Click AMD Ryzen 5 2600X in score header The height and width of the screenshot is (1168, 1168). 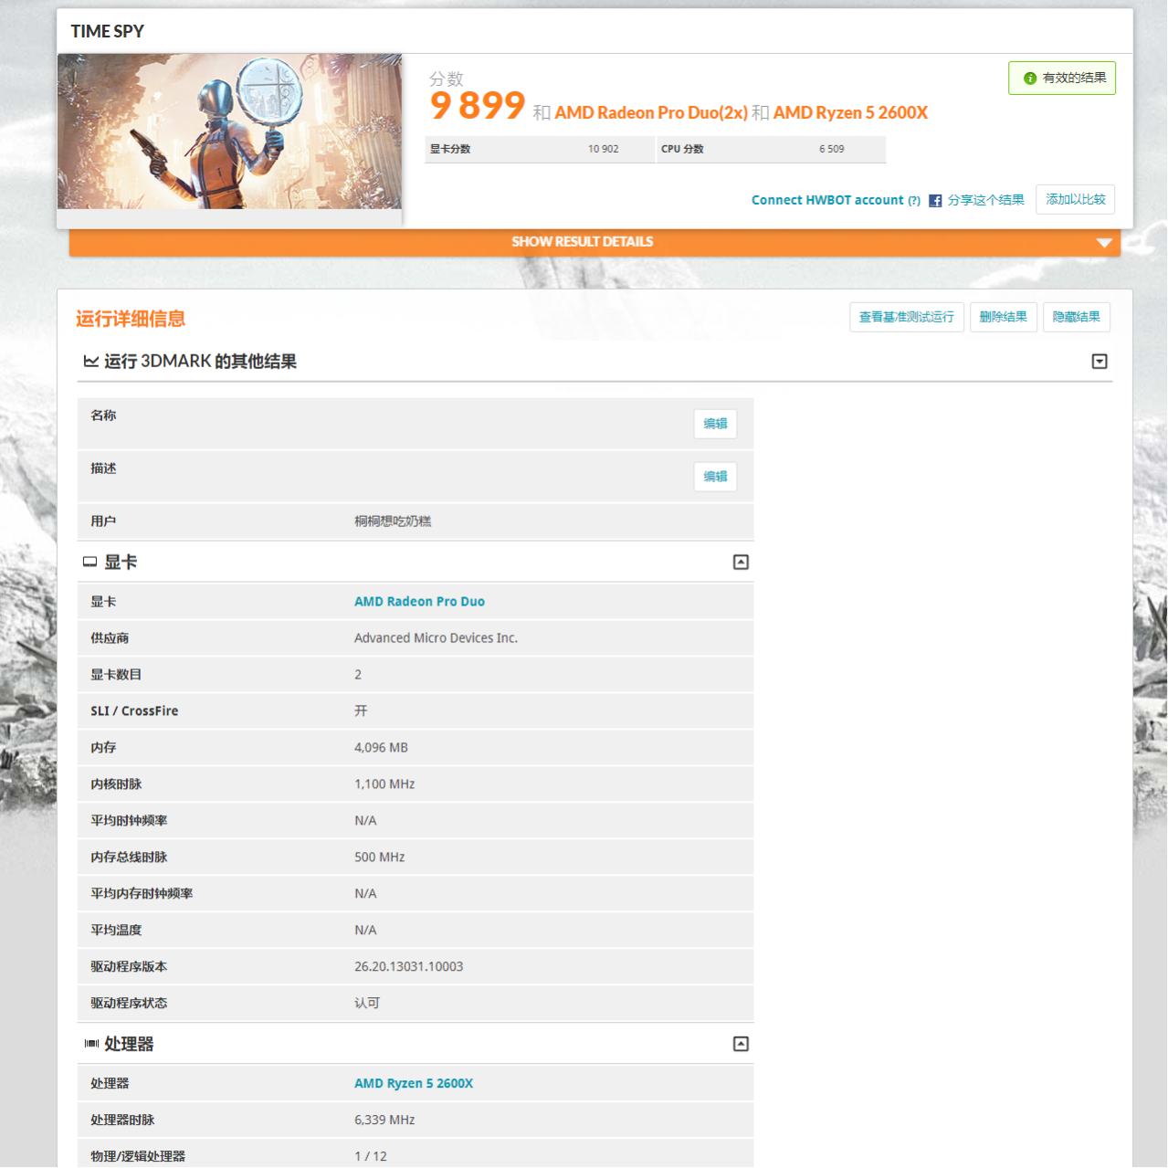[x=850, y=113]
